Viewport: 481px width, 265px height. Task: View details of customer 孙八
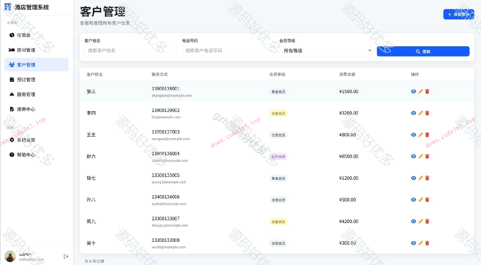click(x=413, y=199)
